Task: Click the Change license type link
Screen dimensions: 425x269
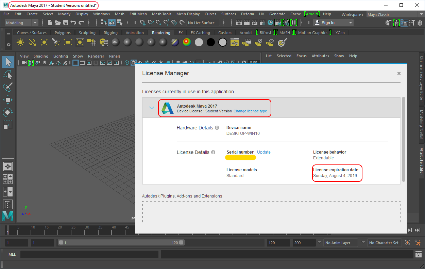Action: pos(250,111)
